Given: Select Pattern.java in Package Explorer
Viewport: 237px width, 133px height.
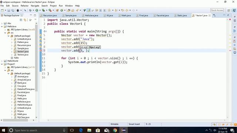Looking at the screenshot, I should (23, 42).
